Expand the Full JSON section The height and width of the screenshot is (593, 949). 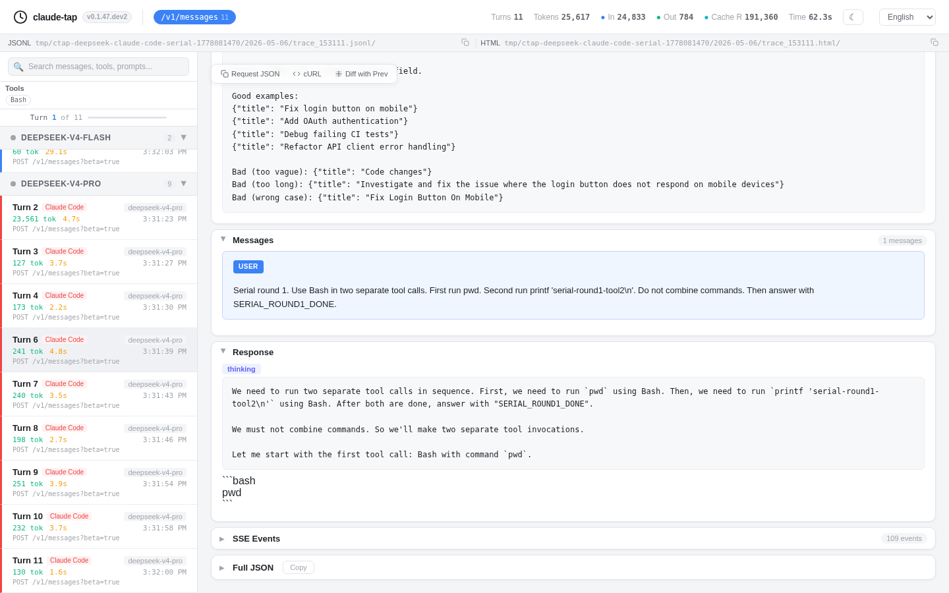[222, 567]
